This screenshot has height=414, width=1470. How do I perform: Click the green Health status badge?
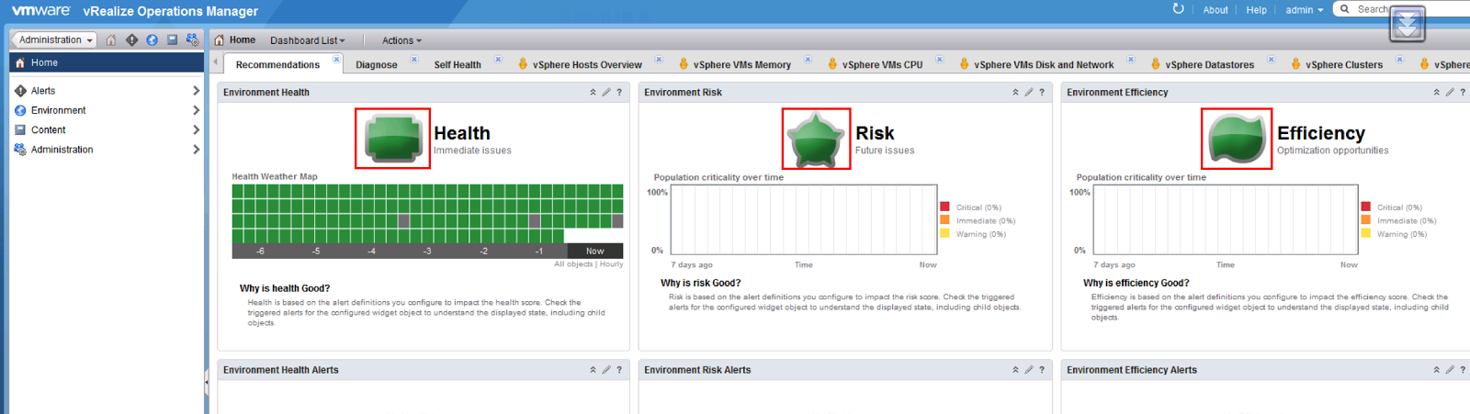(393, 139)
